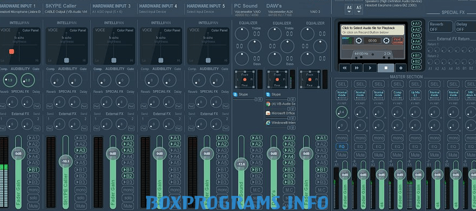Open Select Input Device for Hardware Input 4

tap(152, 12)
